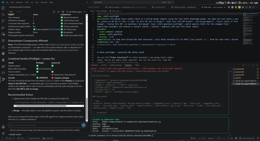Open pipeline 2623814426 link
260x141 pixels.
[55, 29]
